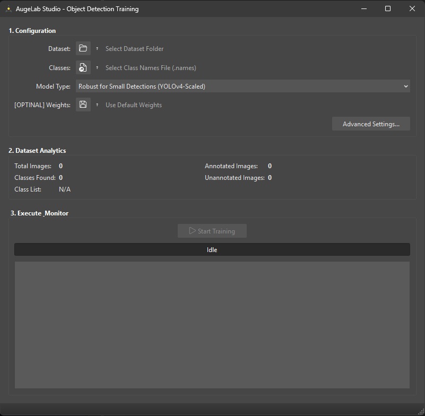Image resolution: width=425 pixels, height=416 pixels.
Task: Click the help mark beside Weights
Action: [x=97, y=105]
